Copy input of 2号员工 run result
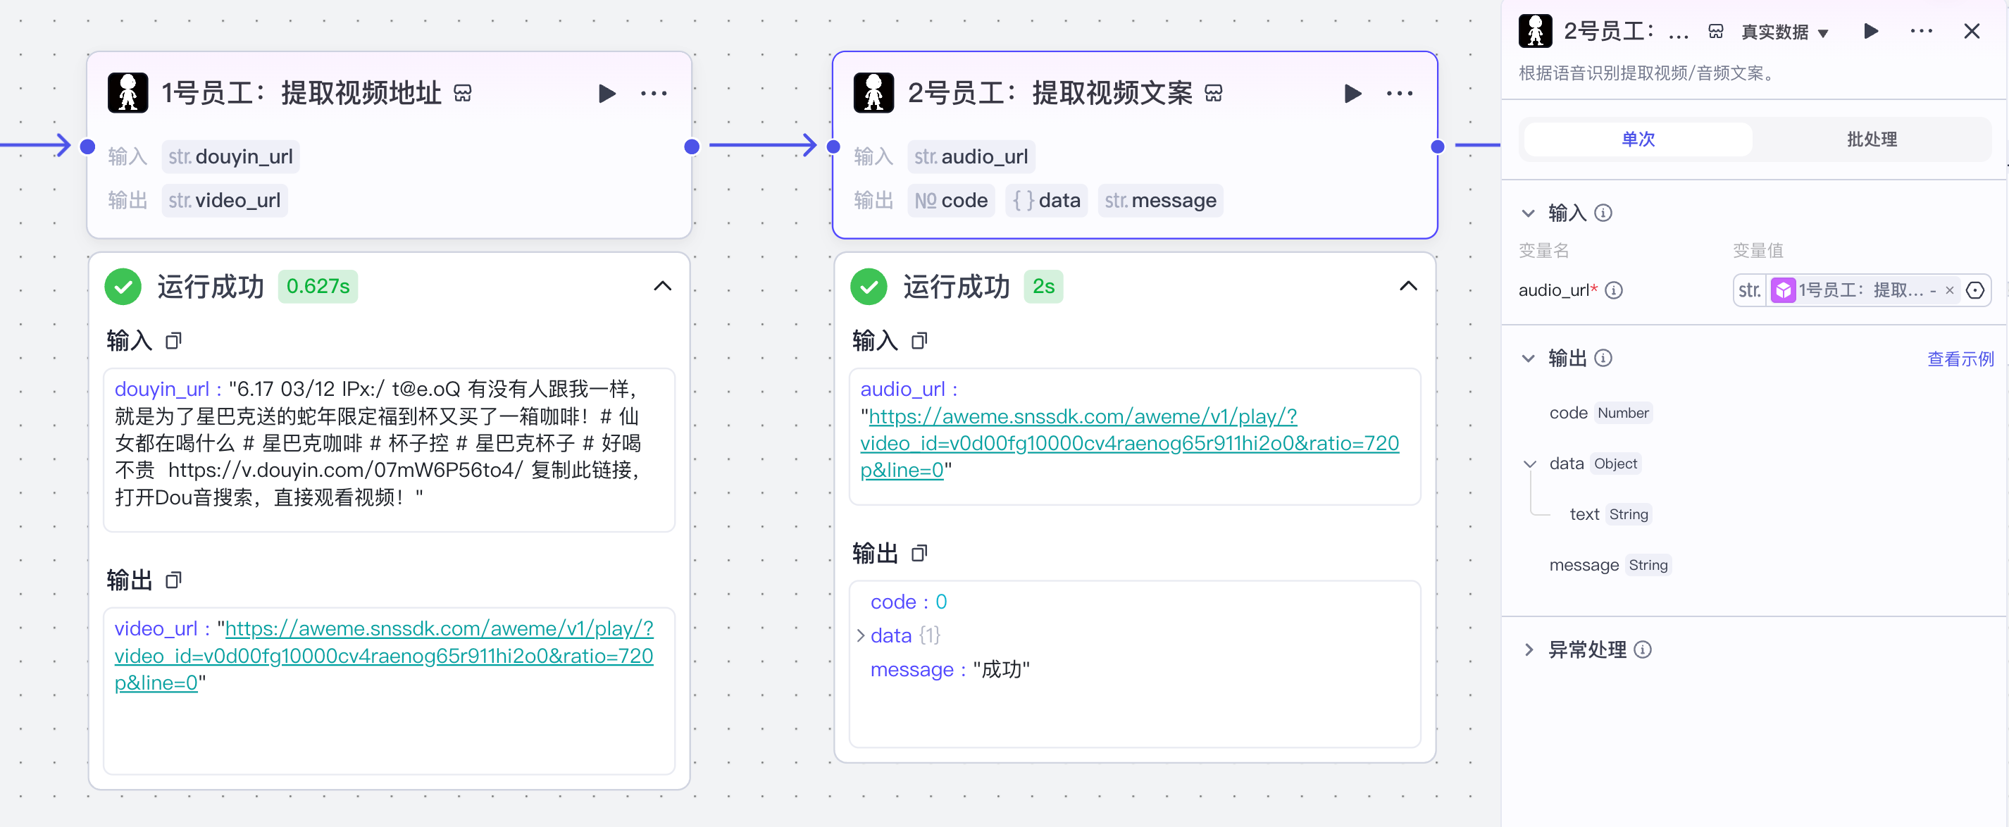 pos(919,341)
